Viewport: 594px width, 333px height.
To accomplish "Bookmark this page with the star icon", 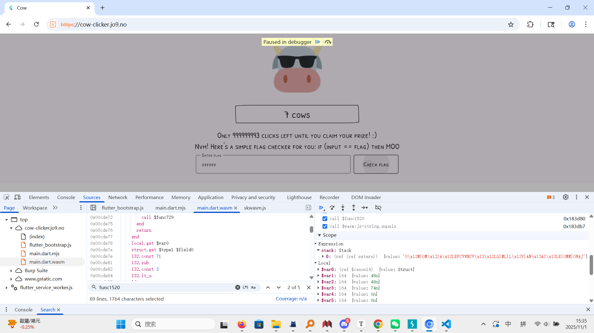I will click(511, 24).
